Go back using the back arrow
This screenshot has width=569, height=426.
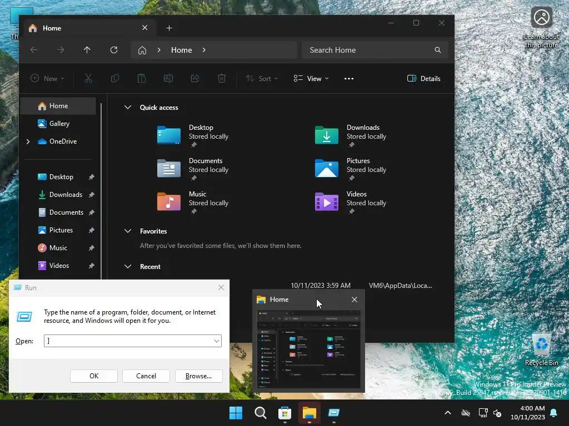(x=34, y=50)
